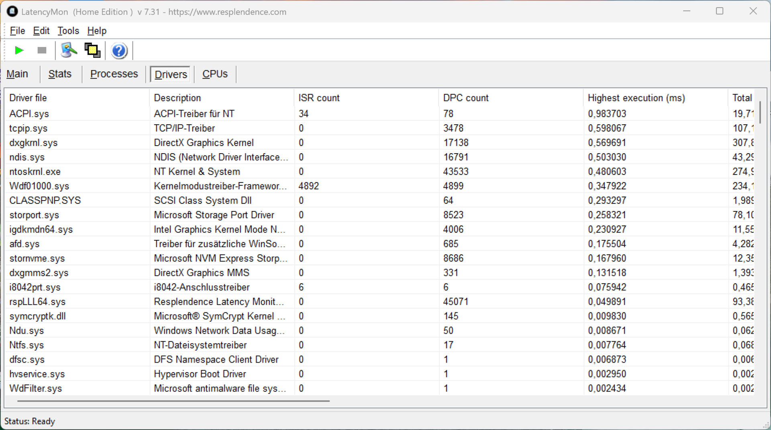This screenshot has height=430, width=771.
Task: Go to the CPUs tab
Action: pos(215,74)
